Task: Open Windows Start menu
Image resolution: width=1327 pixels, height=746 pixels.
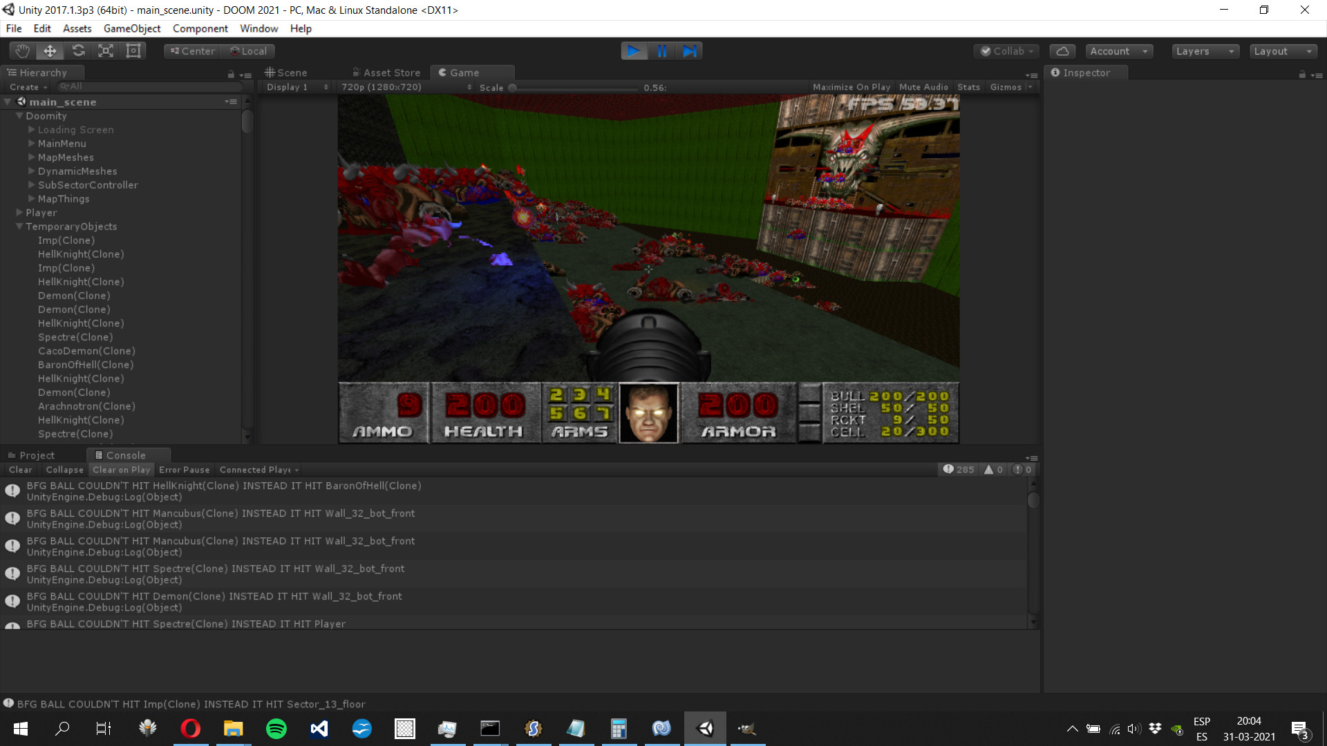Action: coord(21,729)
